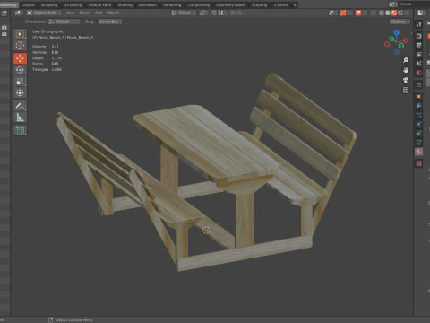Open the Object Constraints properties tab
This screenshot has height=323, width=430.
point(418,134)
